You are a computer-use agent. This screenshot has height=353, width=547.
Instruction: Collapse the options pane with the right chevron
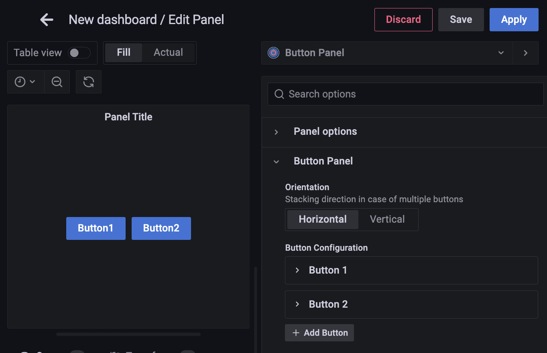click(526, 53)
